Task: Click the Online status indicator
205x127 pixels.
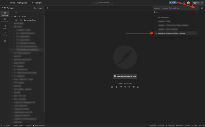Action: [7, 126]
